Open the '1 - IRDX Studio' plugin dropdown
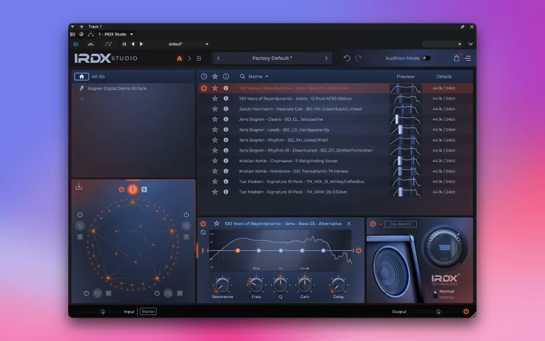The width and height of the screenshot is (545, 341). pos(115,34)
